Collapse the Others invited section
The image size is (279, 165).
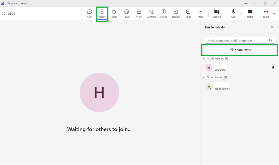[x=204, y=77]
